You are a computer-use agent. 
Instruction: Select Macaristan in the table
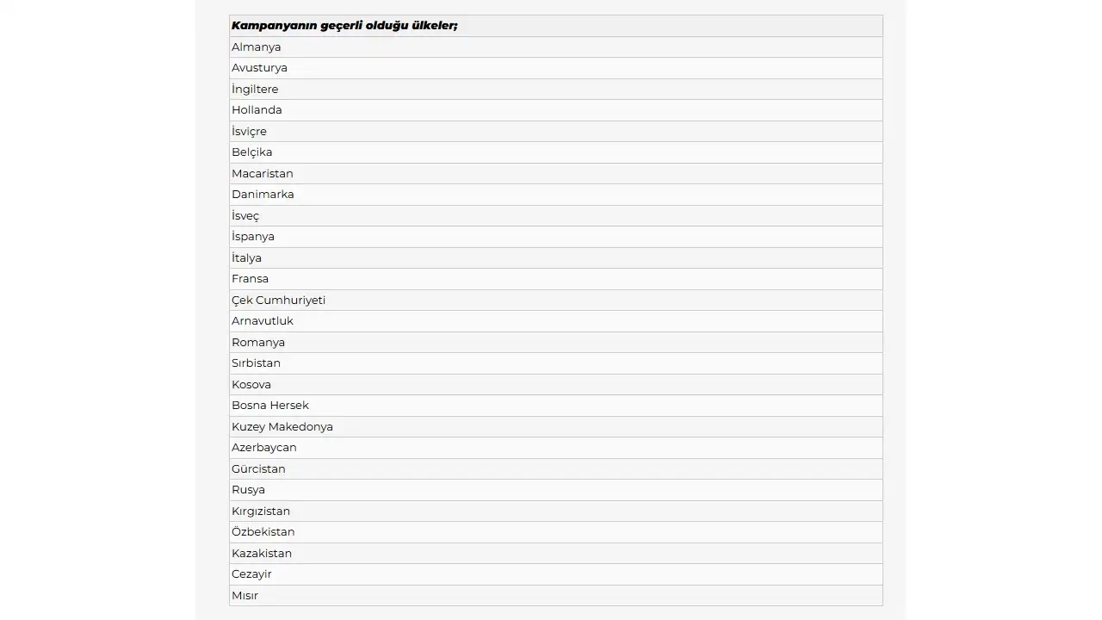click(263, 174)
